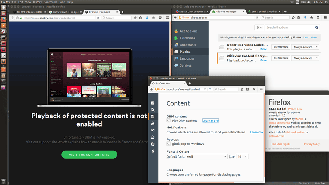Click overflow chevrons in Preferences window toolbar
This screenshot has height=185, width=329.
(254, 89)
